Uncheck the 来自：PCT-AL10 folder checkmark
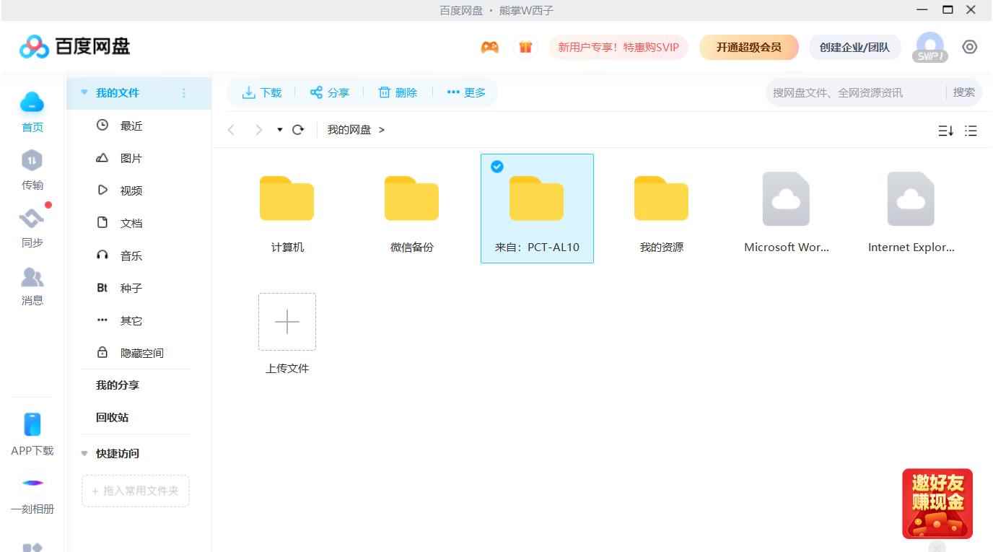Screen dimensions: 993x552 pos(497,167)
